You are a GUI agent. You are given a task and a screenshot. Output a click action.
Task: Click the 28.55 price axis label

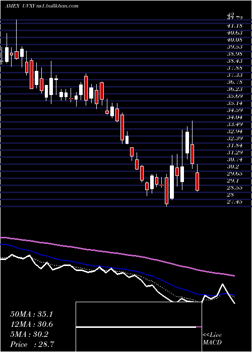coord(235,188)
